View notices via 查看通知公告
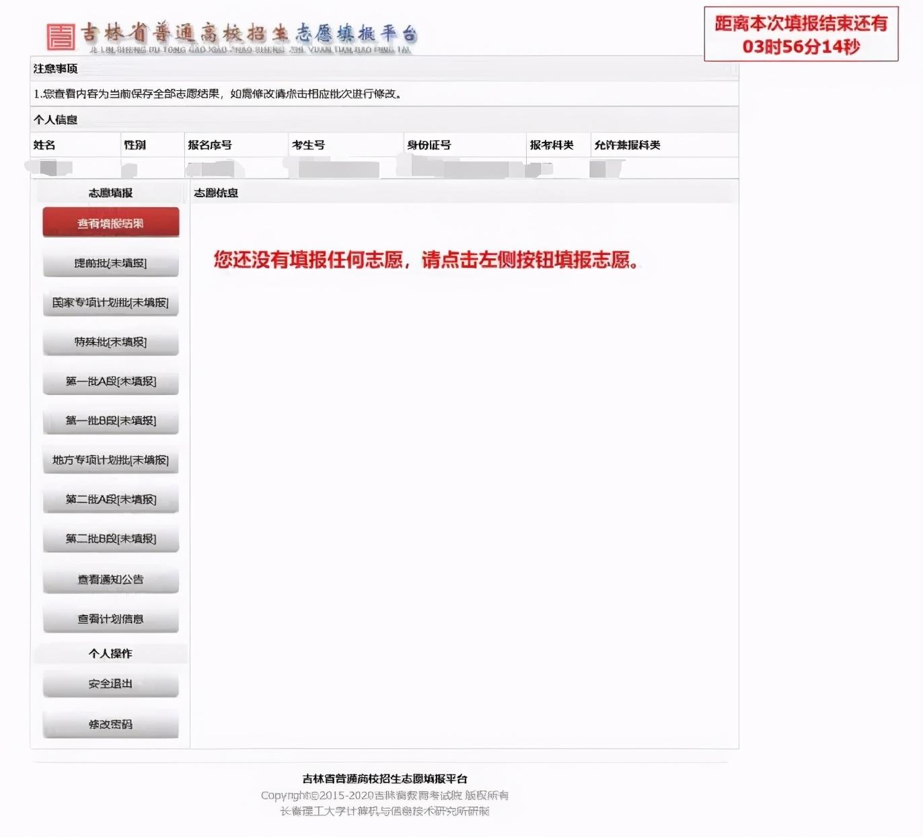 point(111,579)
